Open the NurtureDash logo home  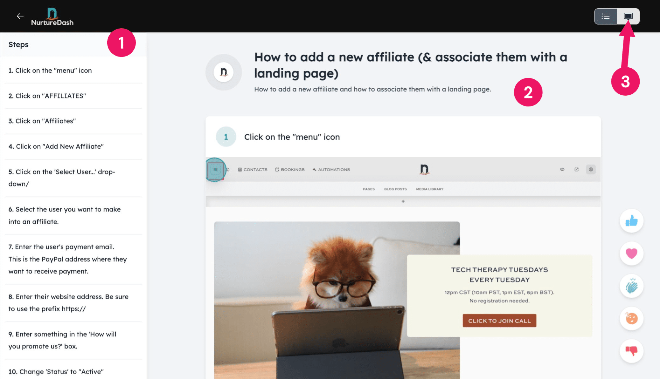pos(52,17)
